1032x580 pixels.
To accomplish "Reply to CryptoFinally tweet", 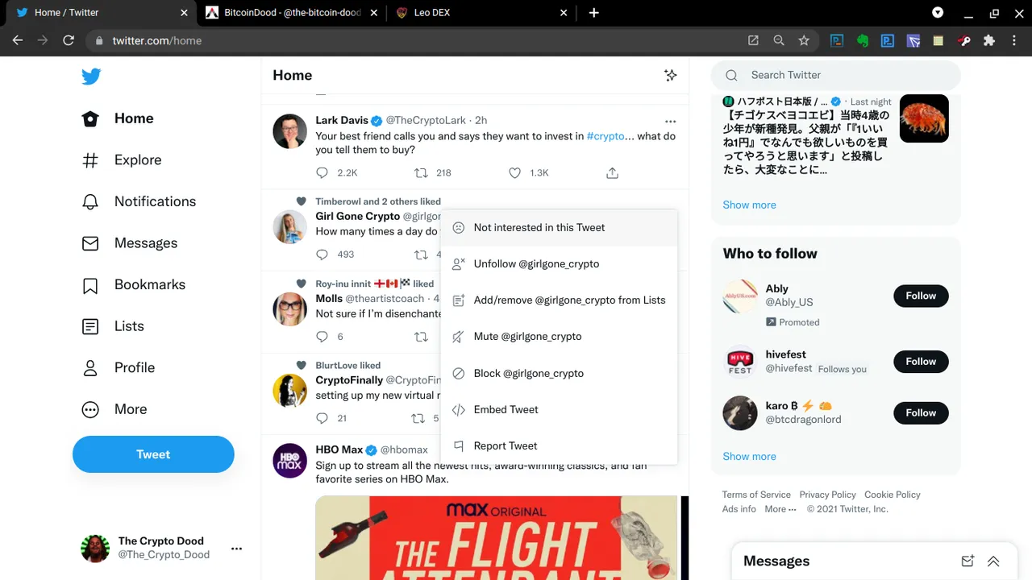I will 322,418.
